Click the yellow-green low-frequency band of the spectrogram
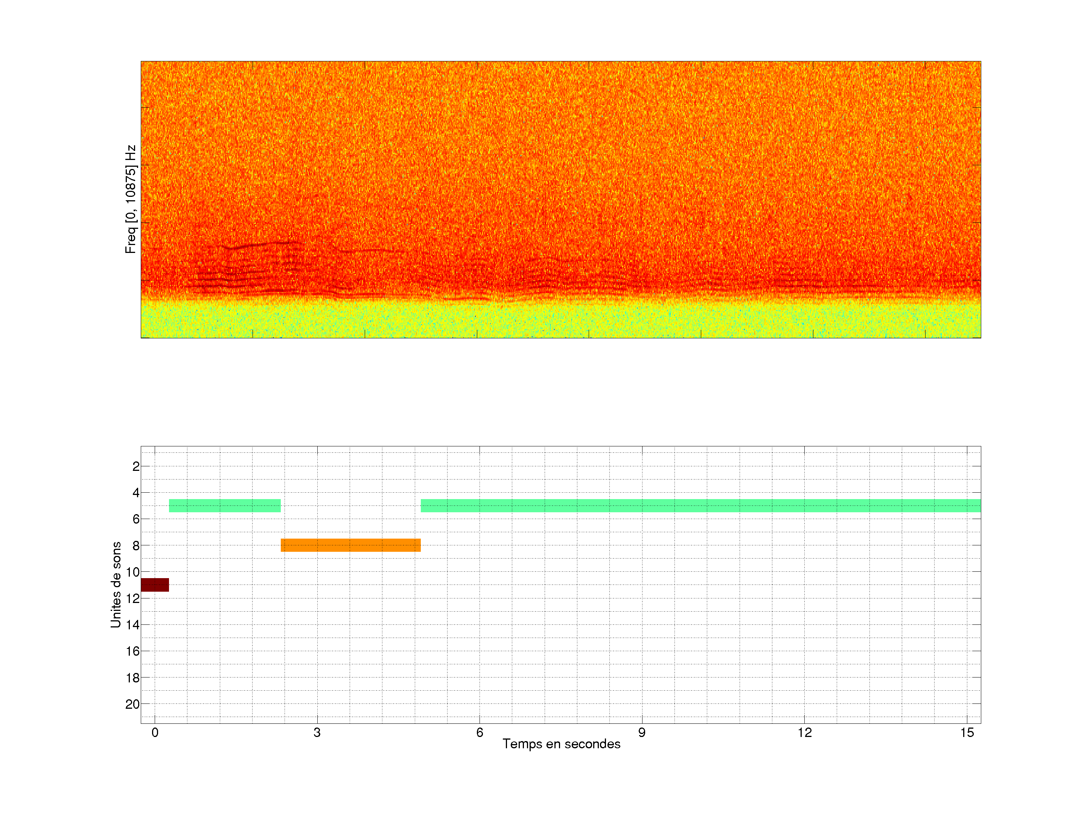Viewport: 1084px width, 813px height. point(560,321)
